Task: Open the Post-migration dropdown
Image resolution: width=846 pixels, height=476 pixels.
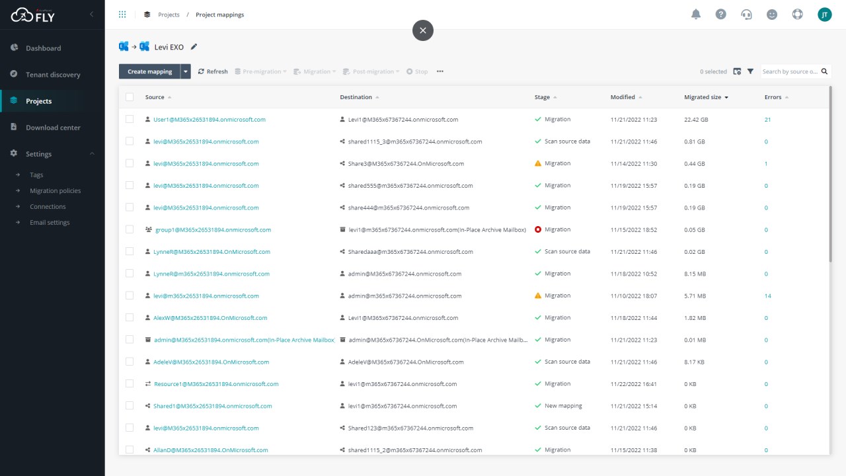Action: (371, 71)
